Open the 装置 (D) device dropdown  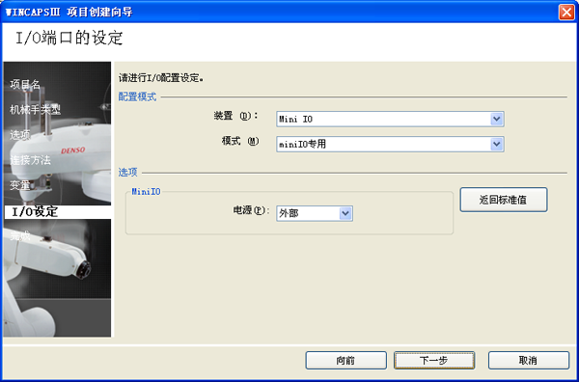pyautogui.click(x=390, y=120)
